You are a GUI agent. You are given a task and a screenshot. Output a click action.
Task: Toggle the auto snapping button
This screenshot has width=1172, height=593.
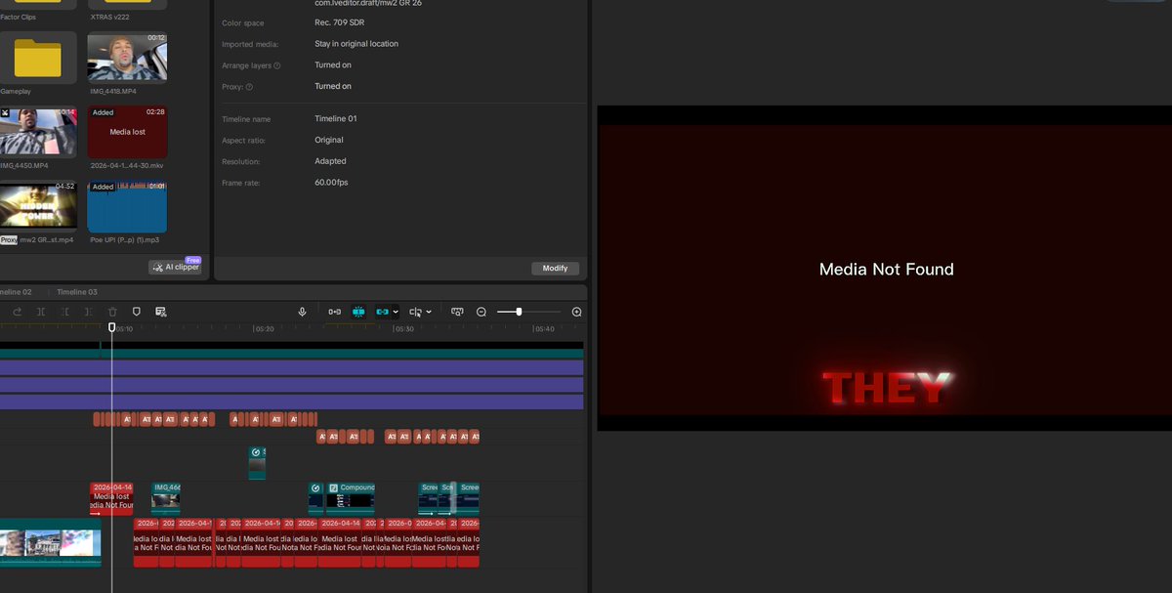pos(358,312)
